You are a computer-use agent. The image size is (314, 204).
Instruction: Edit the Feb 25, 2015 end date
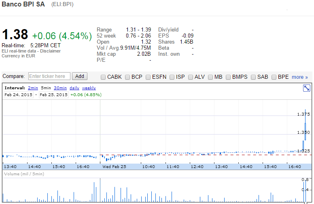[x=54, y=95]
